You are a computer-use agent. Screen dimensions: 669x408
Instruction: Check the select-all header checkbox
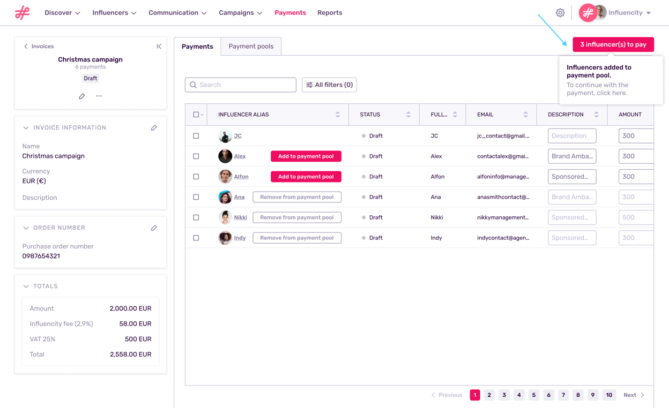point(196,115)
